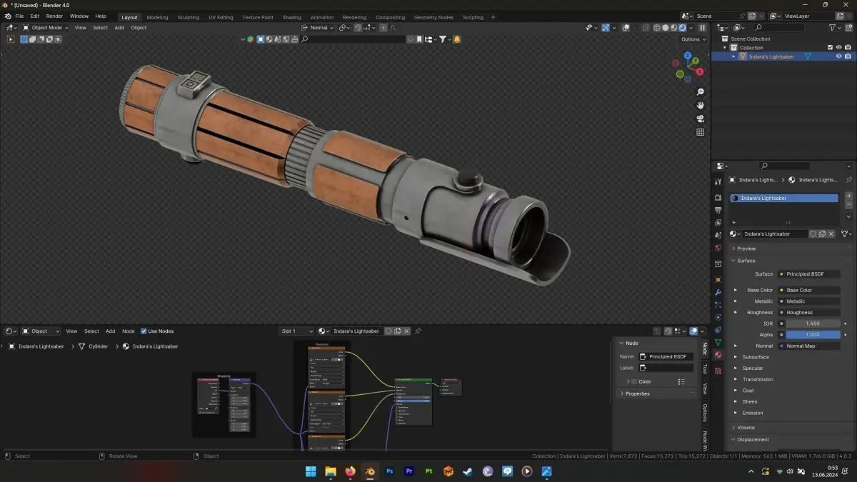Open Photoshop from the Windows taskbar
This screenshot has width=857, height=482.
[389, 471]
